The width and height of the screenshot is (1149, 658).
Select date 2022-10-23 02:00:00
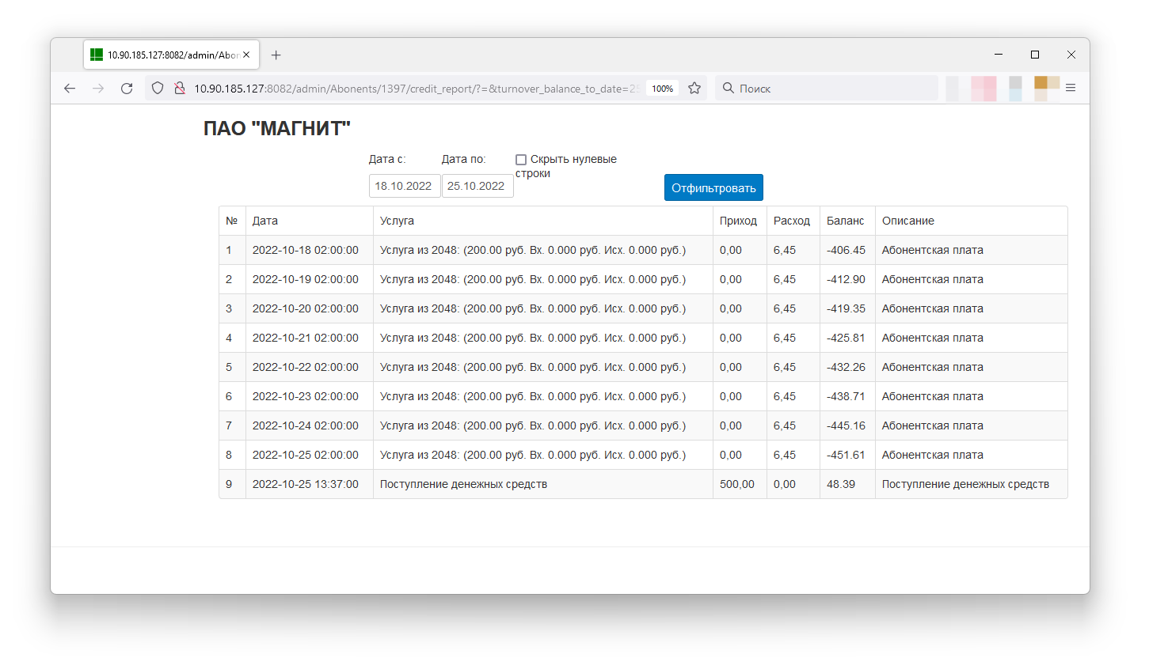(x=306, y=396)
